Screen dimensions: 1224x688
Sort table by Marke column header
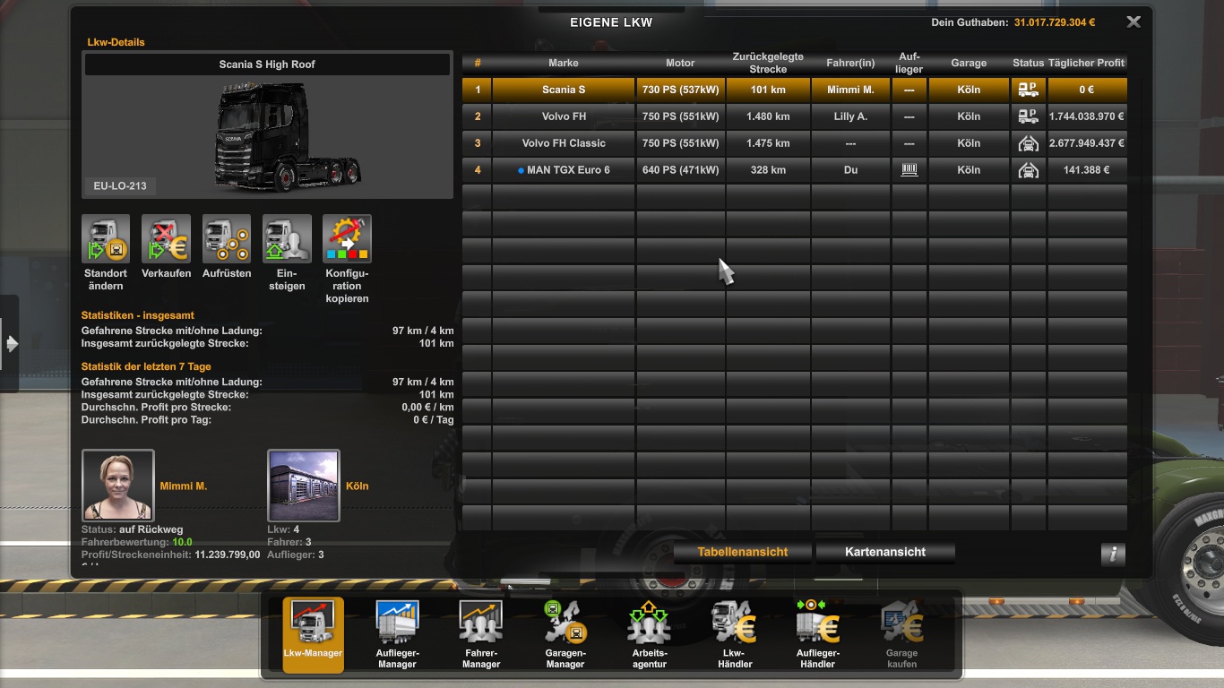tap(564, 63)
